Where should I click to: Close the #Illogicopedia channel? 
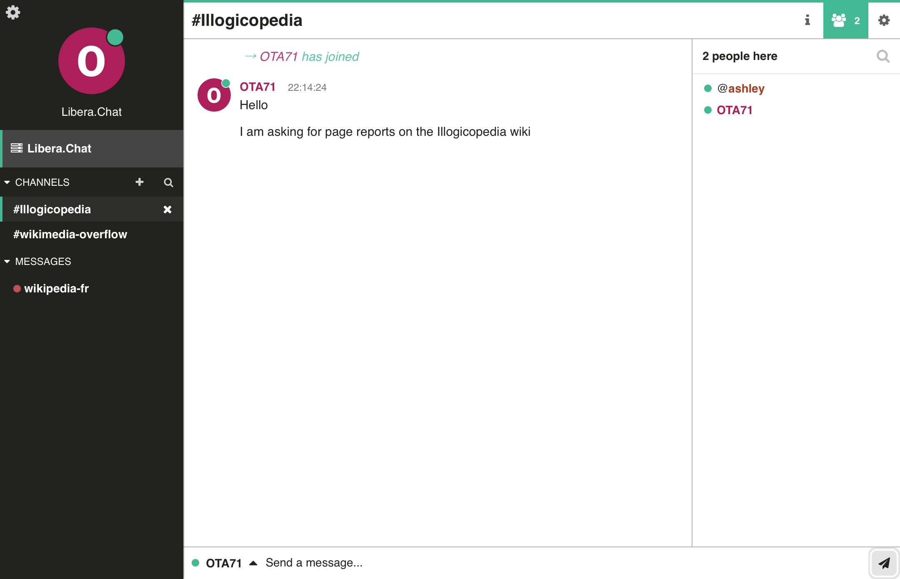click(167, 210)
